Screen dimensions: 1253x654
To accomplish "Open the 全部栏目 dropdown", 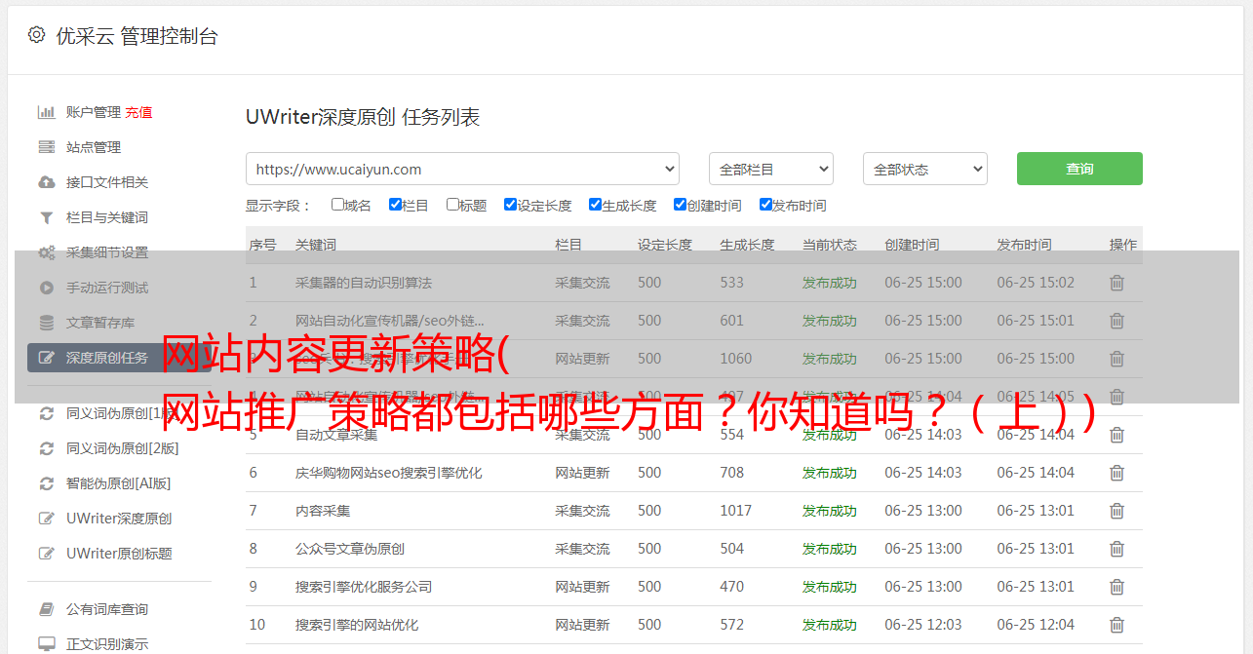I will (771, 169).
